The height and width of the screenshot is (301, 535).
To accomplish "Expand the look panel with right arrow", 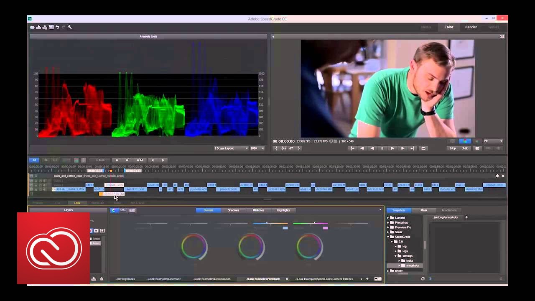I will pos(380,210).
